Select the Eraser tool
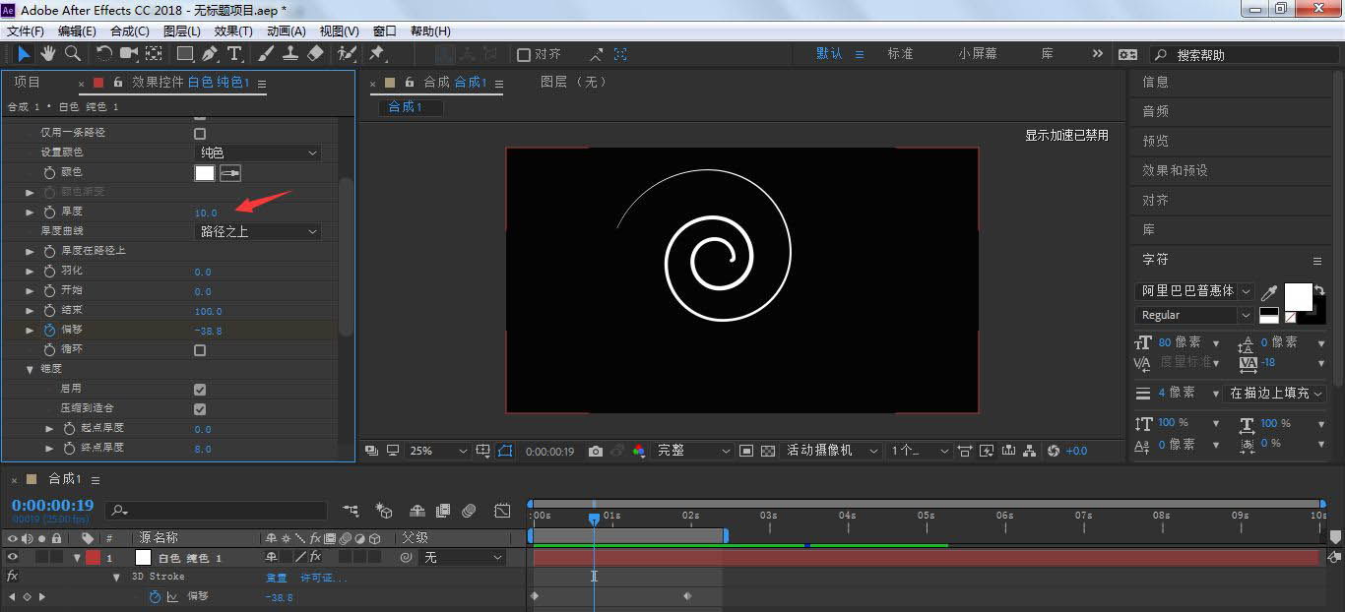 pyautogui.click(x=315, y=53)
